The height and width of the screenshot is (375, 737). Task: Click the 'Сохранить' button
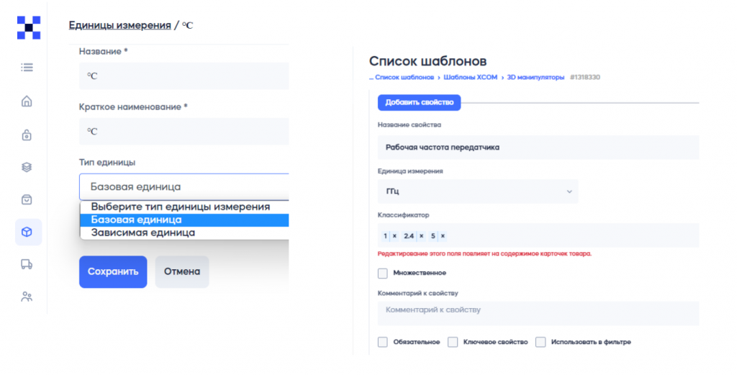click(113, 272)
